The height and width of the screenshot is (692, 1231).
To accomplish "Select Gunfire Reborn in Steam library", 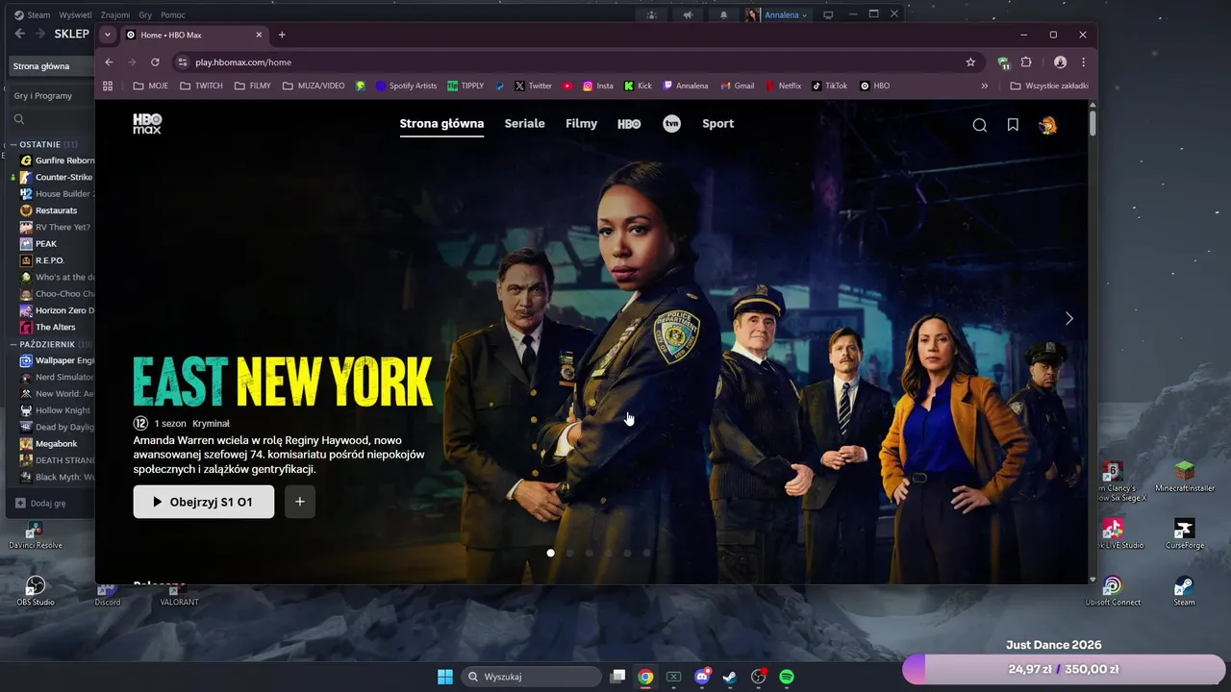I will click(x=56, y=161).
